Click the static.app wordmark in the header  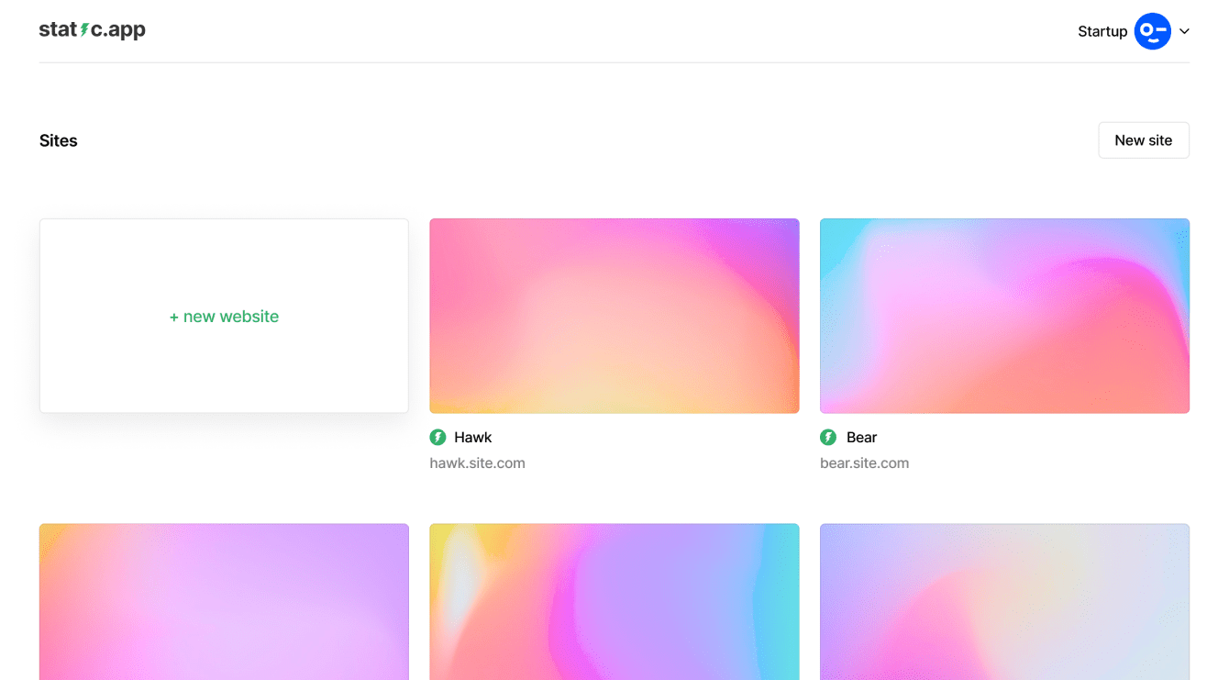(x=92, y=29)
